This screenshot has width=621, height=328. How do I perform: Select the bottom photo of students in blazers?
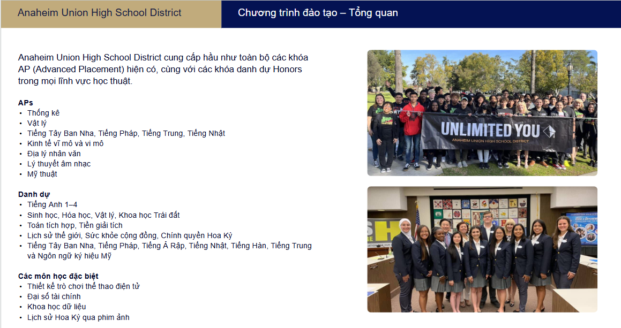click(482, 249)
